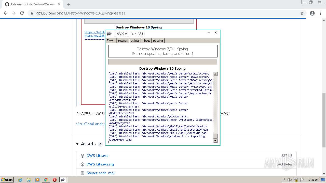This screenshot has width=326, height=183.
Task: Click the Sqm-Tasks log line
Action: point(148,116)
